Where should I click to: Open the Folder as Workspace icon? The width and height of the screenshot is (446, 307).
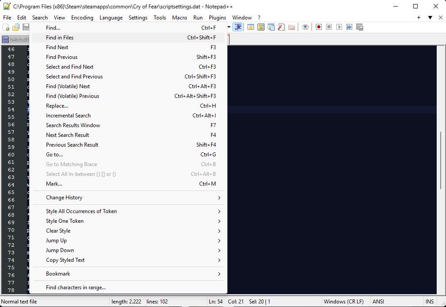292,27
